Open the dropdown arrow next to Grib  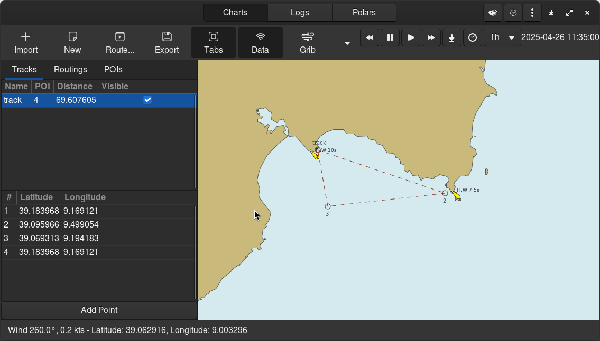[x=347, y=43]
